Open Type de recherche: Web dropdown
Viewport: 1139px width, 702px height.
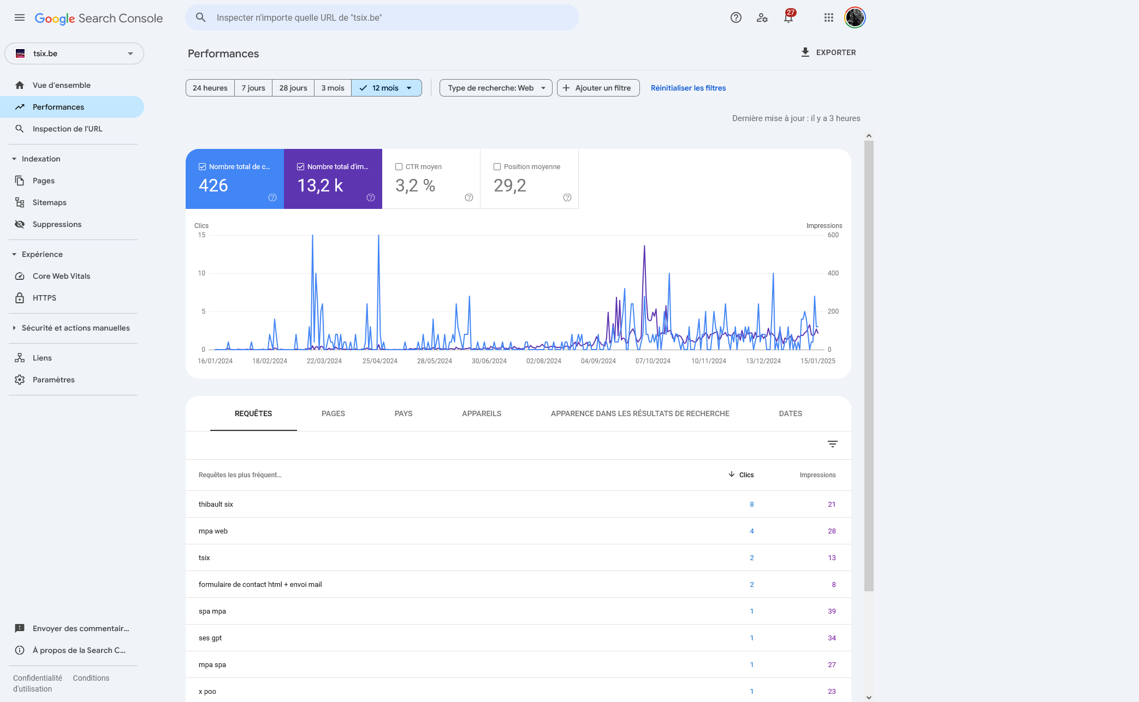(496, 88)
